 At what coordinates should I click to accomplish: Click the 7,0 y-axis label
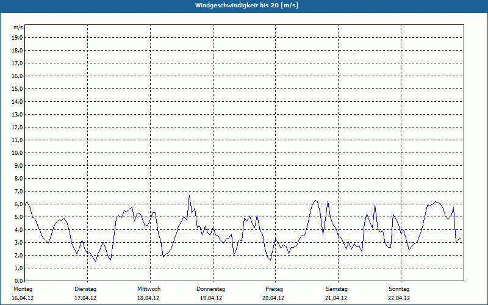18,191
